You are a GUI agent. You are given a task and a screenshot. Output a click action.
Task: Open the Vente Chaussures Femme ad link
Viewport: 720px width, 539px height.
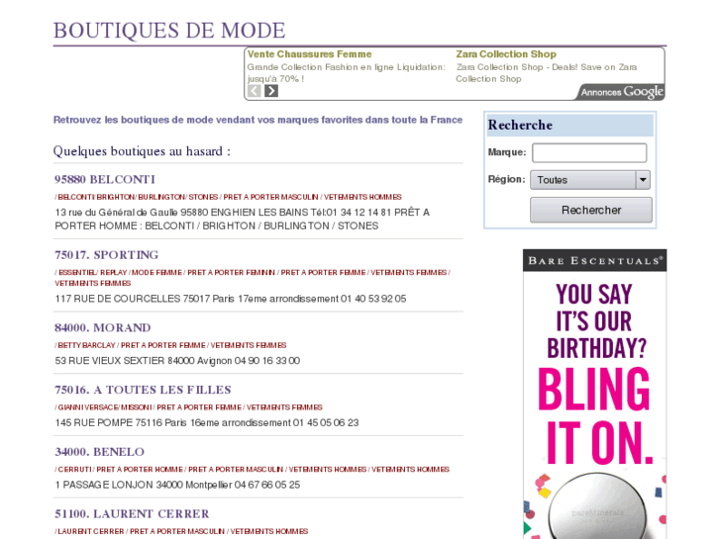point(309,54)
